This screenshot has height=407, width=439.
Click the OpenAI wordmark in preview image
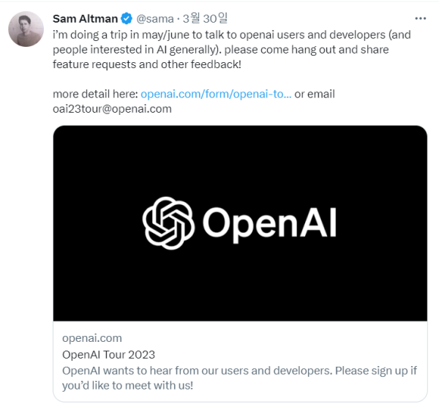269,225
